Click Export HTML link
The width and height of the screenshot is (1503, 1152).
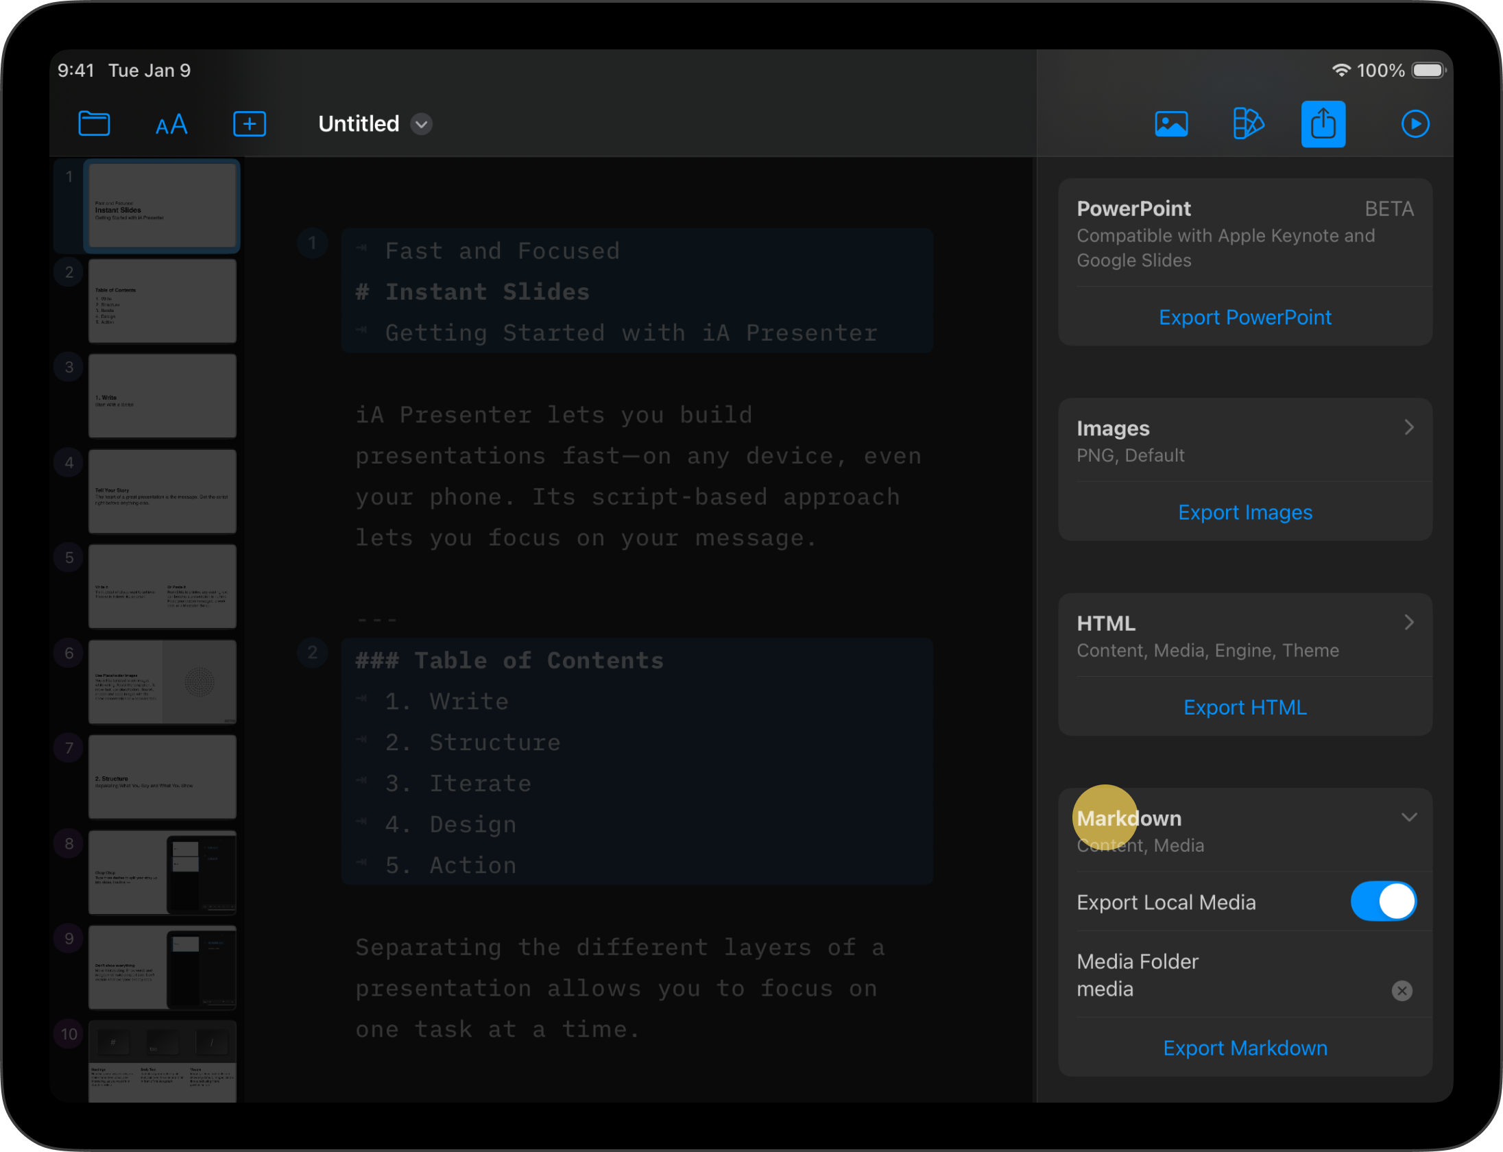point(1245,707)
